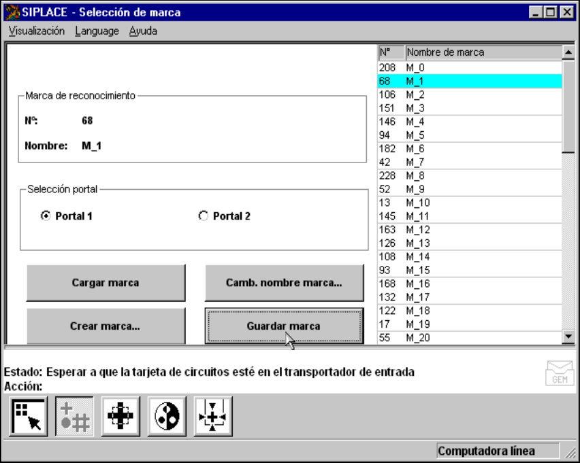The width and height of the screenshot is (580, 463).
Task: Click the Nombre de marca column header
Action: [483, 52]
